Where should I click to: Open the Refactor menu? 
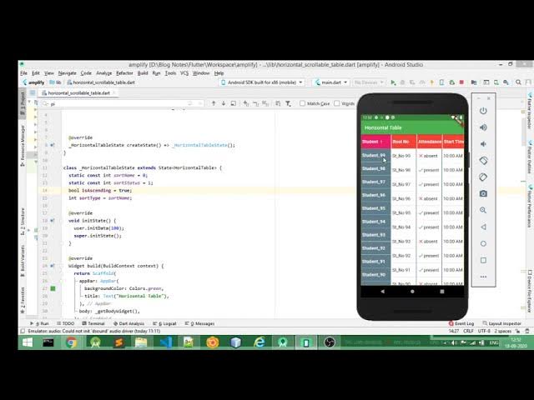click(124, 73)
